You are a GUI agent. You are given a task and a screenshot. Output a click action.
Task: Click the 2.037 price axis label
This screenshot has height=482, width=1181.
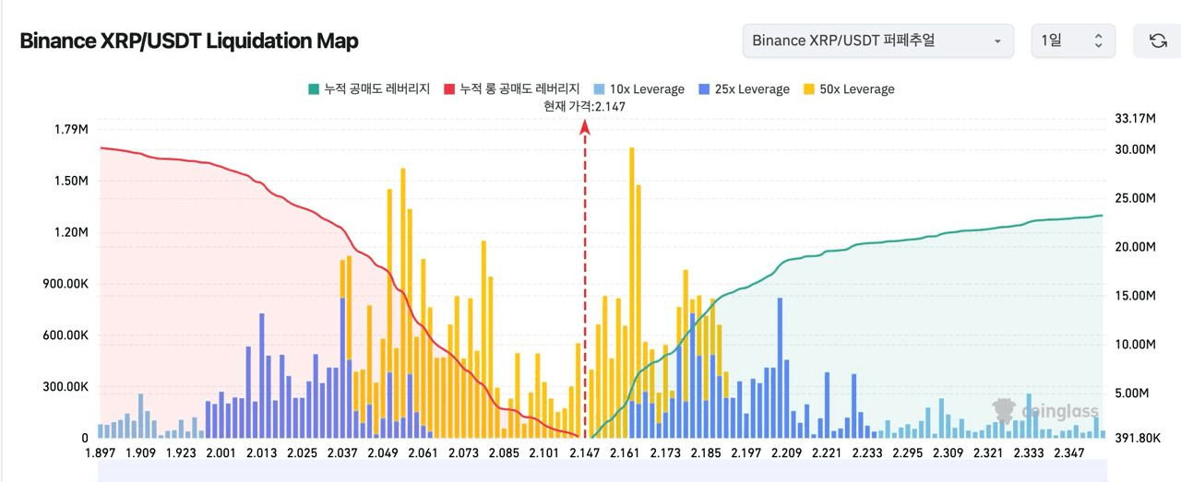pyautogui.click(x=342, y=453)
